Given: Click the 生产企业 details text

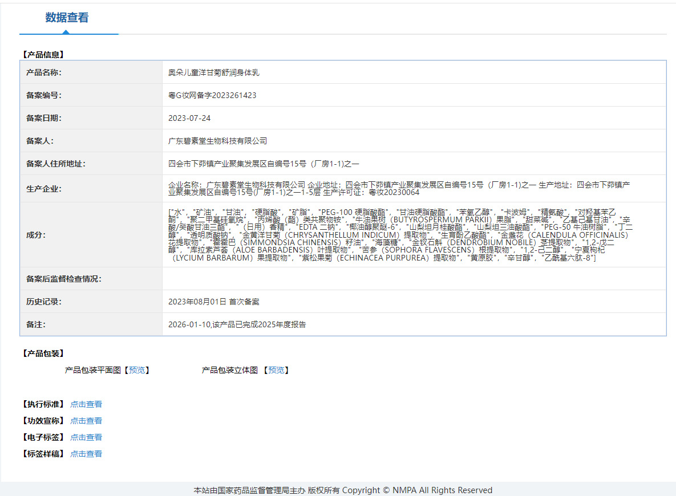Looking at the screenshot, I should pyautogui.click(x=399, y=188).
